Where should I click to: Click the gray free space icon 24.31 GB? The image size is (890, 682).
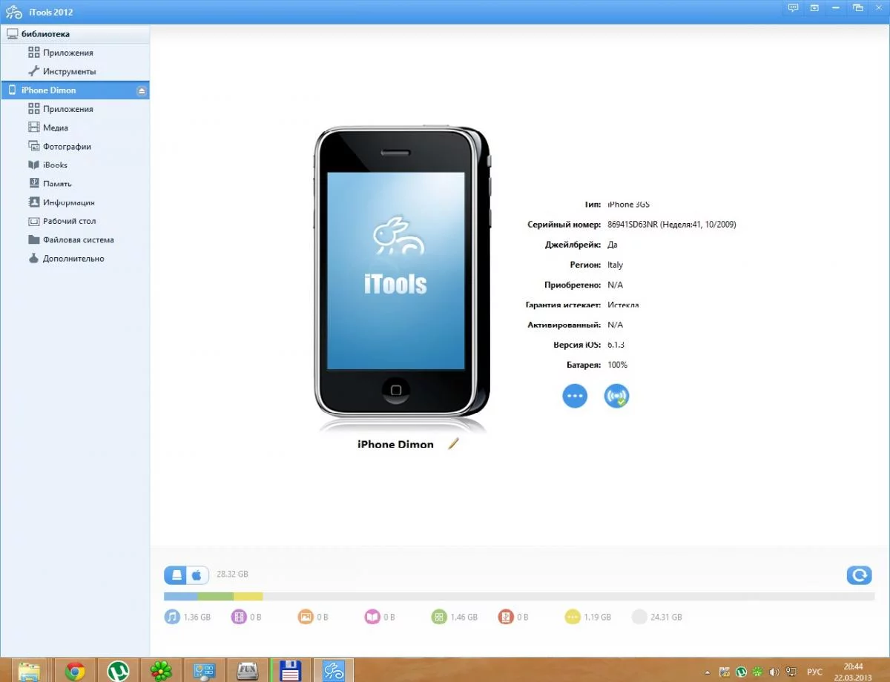[x=639, y=617]
